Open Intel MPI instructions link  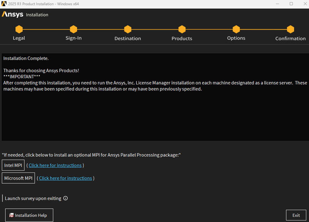click(55, 165)
